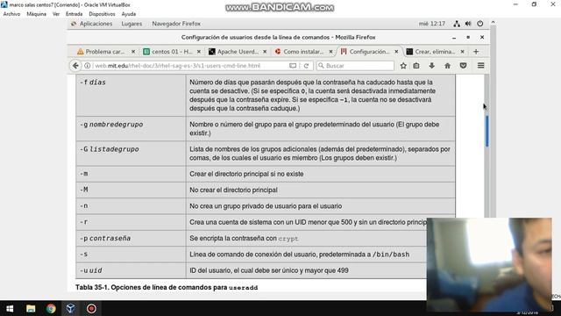This screenshot has height=316, width=561.
Task: Open the VirtualBox Entrada menu
Action: 74,14
